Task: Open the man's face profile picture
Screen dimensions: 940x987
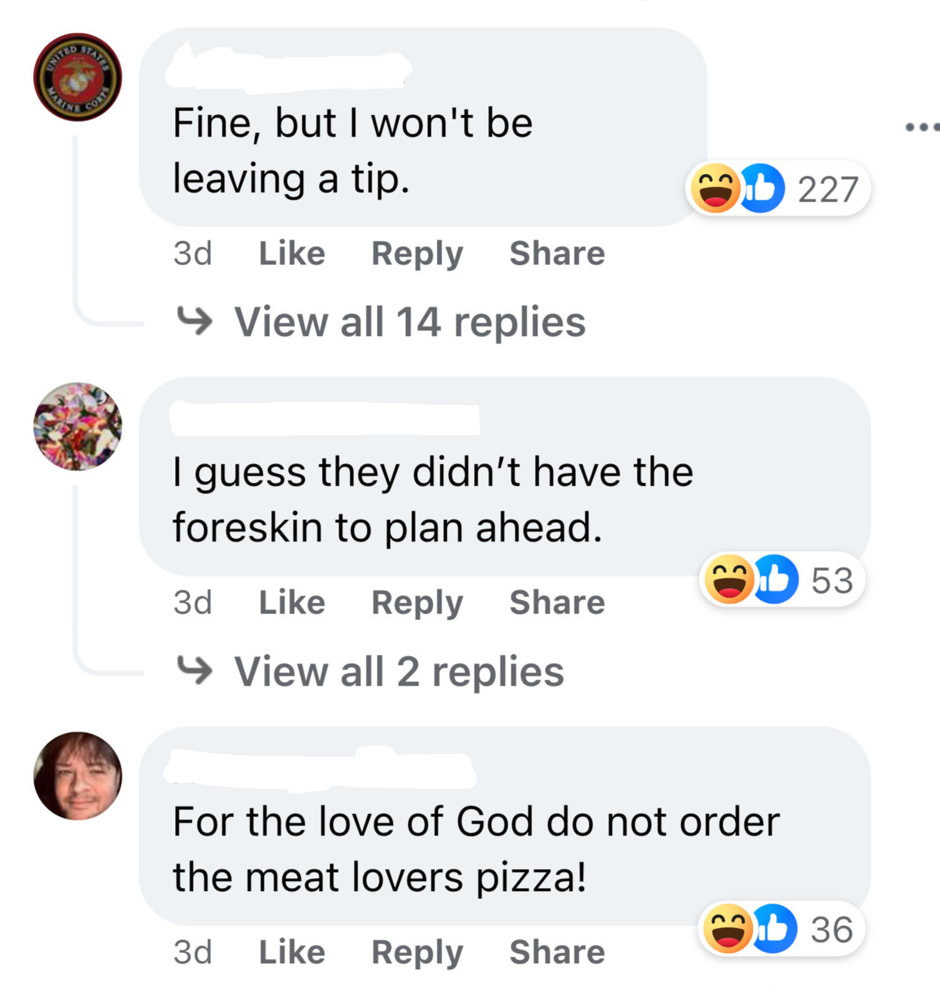Action: pyautogui.click(x=77, y=776)
